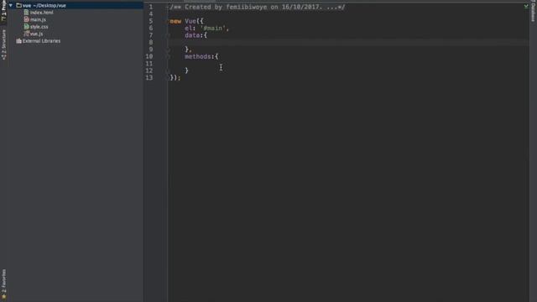Screen dimensions: 537x302
Task: Click the Favorites star icon
Action: coord(3,296)
